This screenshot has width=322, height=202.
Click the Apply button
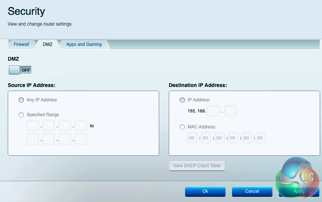point(299,192)
